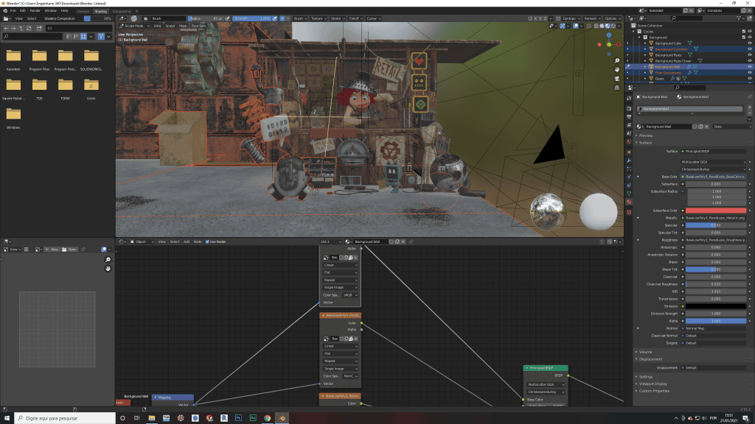Switch orthographic/perspective grid gizmo in the viewport

(x=617, y=88)
